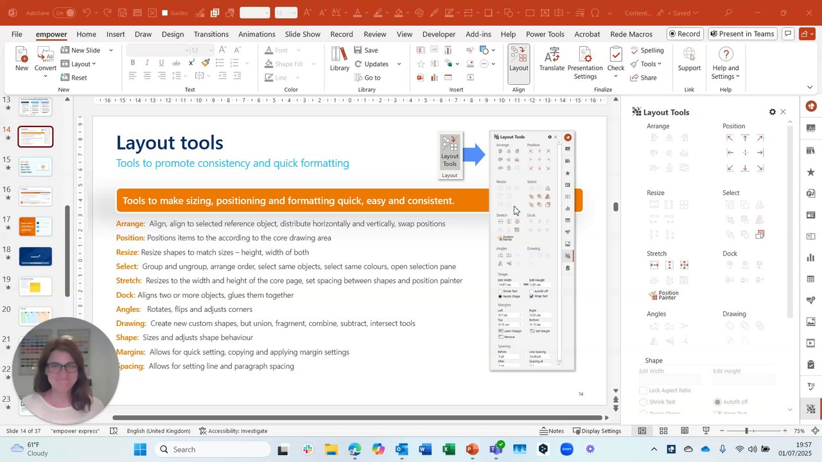
Task: Click the Spelling check button
Action: tap(647, 50)
